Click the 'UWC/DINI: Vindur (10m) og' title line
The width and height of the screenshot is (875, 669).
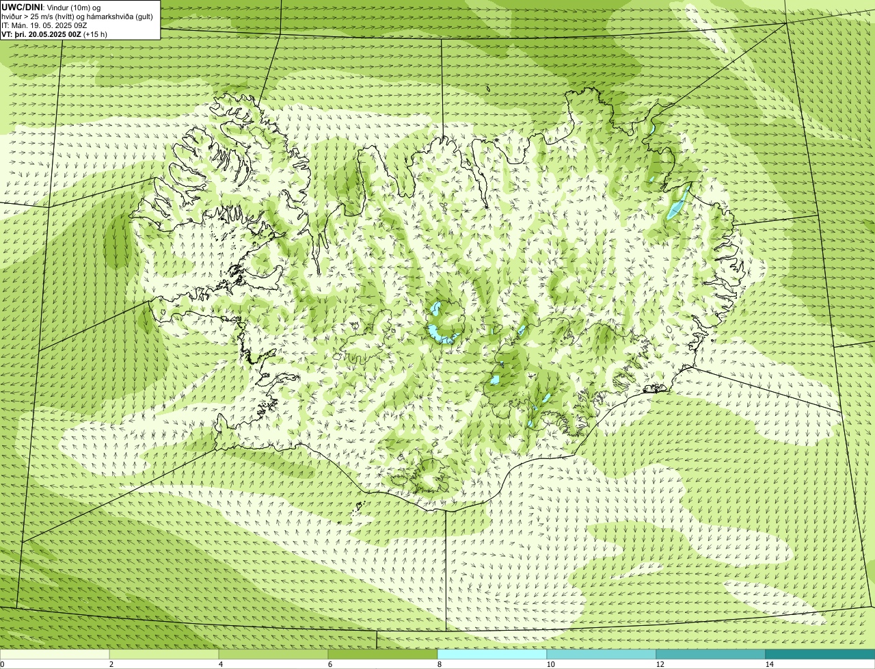click(x=51, y=7)
